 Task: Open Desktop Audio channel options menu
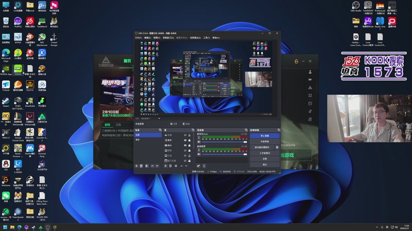point(199,150)
